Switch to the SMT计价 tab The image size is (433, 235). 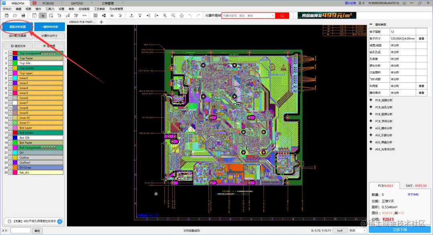tap(77, 3)
